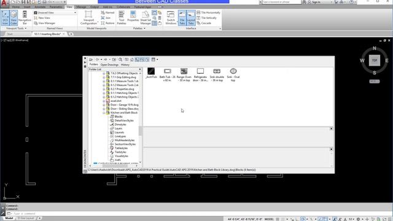The width and height of the screenshot is (393, 221).
Task: Open Tool Palettes
Action: tap(122, 18)
